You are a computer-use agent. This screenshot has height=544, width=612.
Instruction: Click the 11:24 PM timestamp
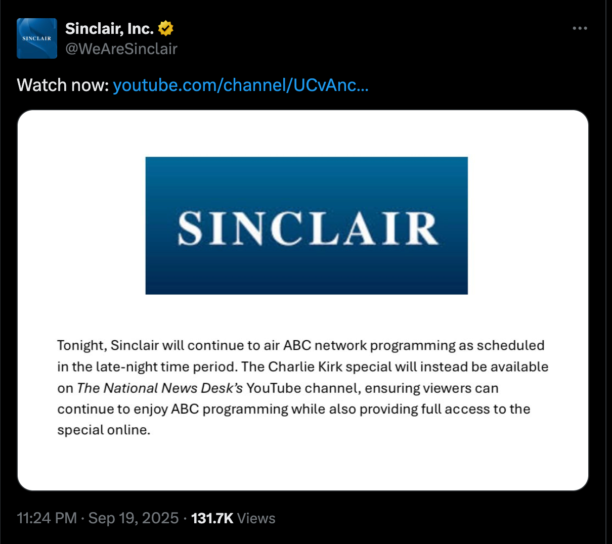pos(47,518)
